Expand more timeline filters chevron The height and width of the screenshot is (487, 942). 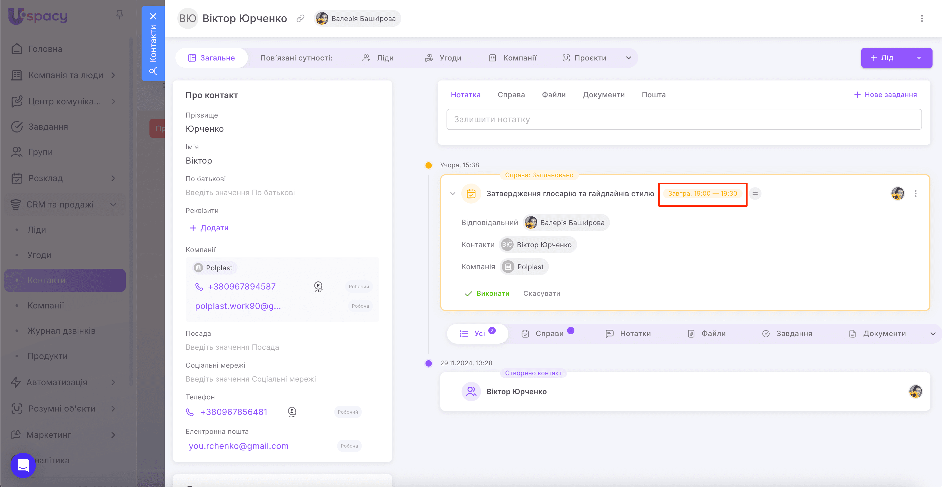[933, 333]
